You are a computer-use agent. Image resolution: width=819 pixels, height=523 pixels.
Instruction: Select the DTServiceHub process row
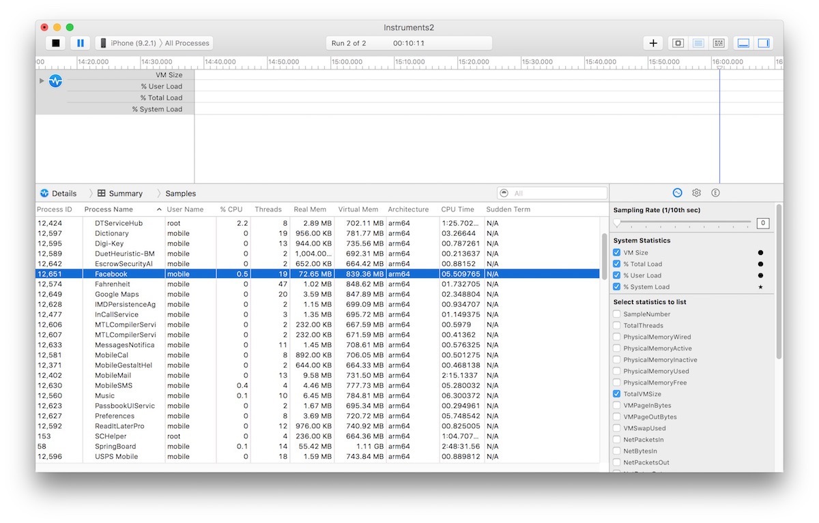pyautogui.click(x=317, y=223)
